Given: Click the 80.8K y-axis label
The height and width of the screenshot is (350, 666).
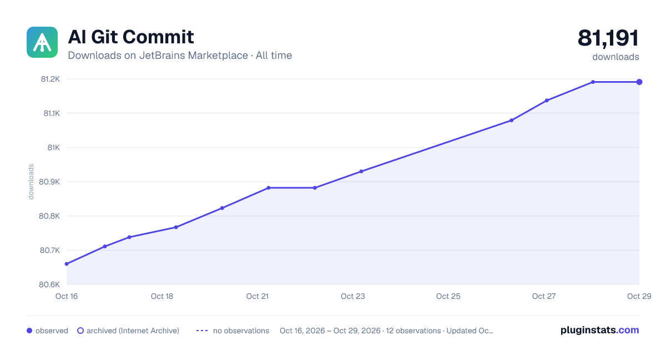Looking at the screenshot, I should [49, 216].
